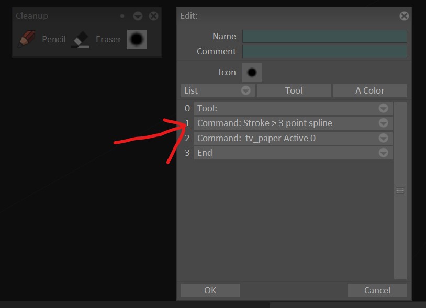Focus the Name input field
The height and width of the screenshot is (308, 426).
coord(324,37)
